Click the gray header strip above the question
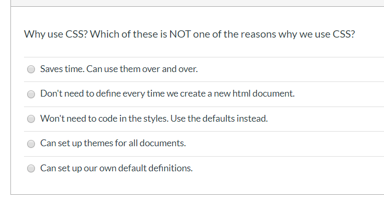Viewport: 384px width, 200px height. coord(197,3)
